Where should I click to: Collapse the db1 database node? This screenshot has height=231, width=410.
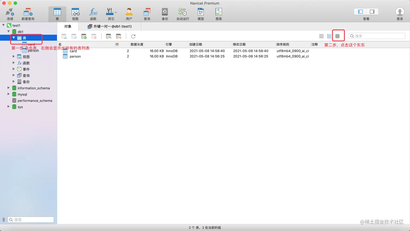pyautogui.click(x=9, y=31)
